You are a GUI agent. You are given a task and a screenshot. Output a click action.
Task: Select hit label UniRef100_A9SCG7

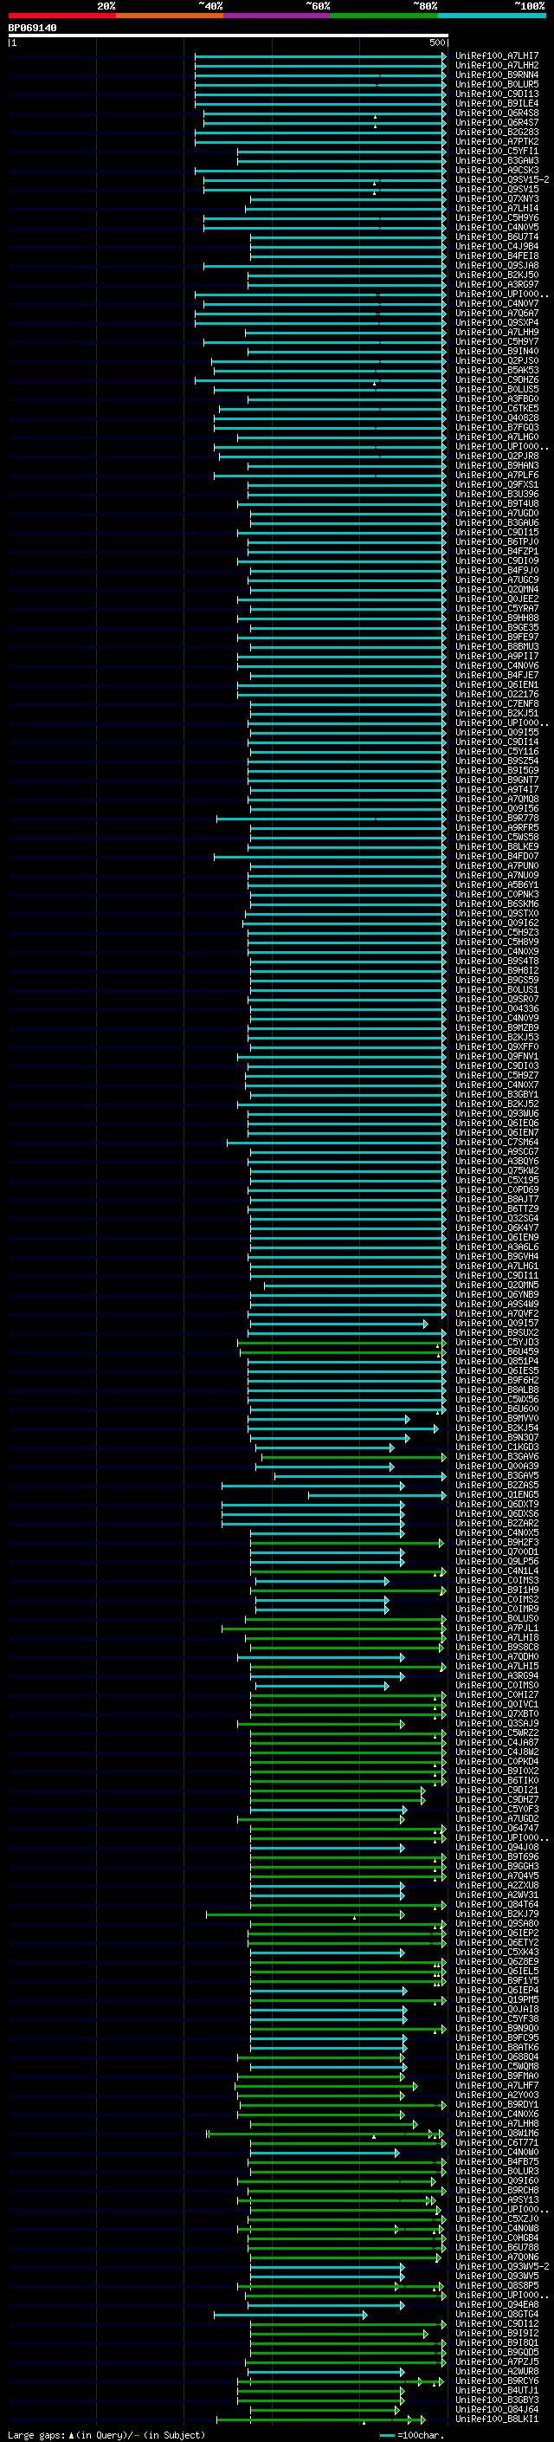coord(496,1152)
